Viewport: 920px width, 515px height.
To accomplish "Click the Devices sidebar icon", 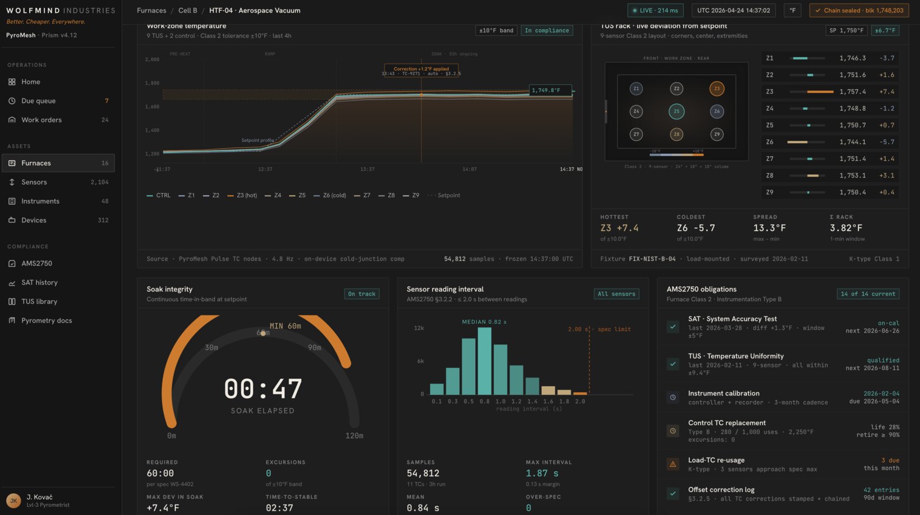I will coord(11,220).
